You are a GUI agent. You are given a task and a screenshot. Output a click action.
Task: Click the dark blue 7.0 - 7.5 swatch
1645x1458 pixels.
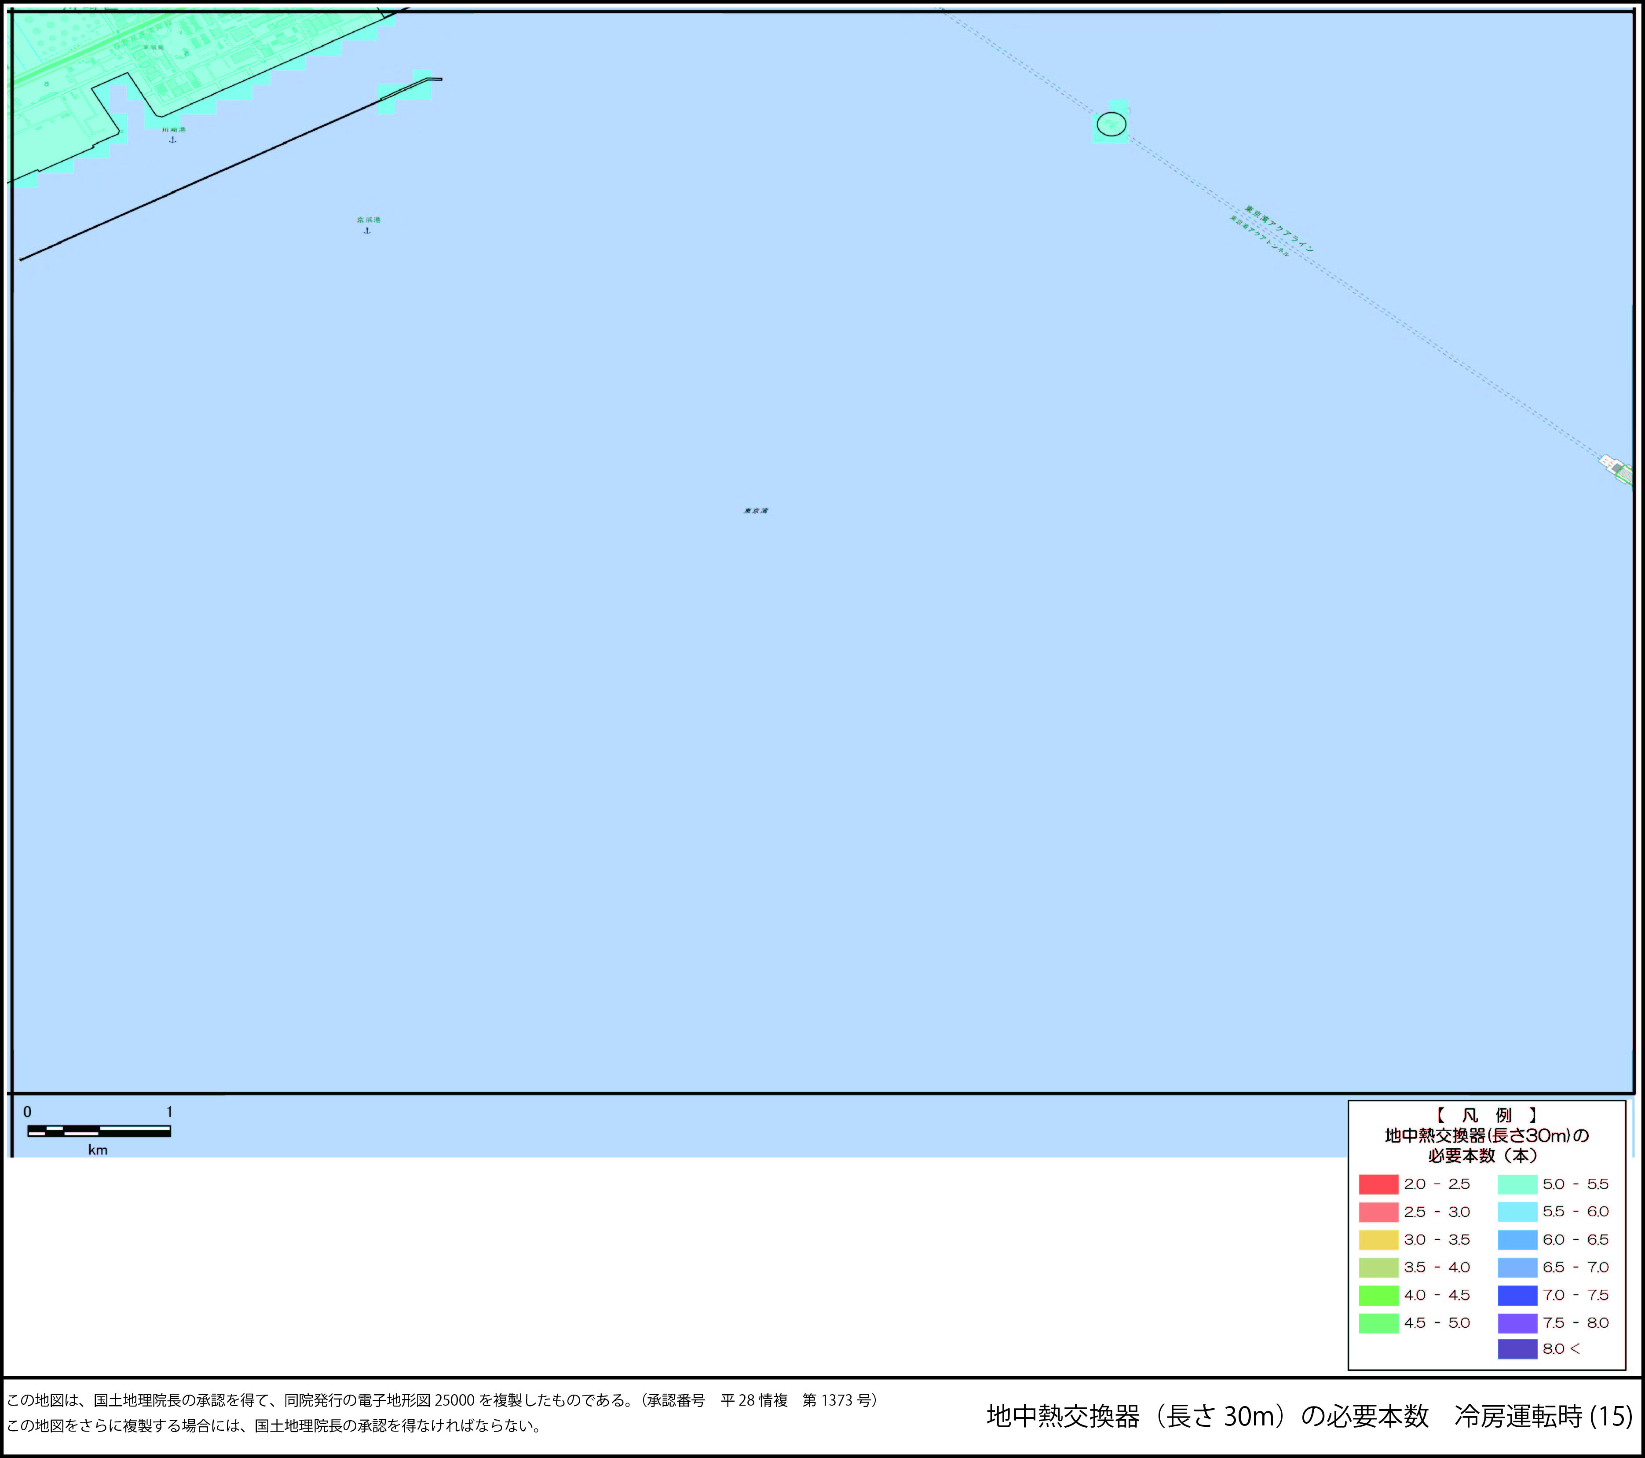(x=1517, y=1295)
